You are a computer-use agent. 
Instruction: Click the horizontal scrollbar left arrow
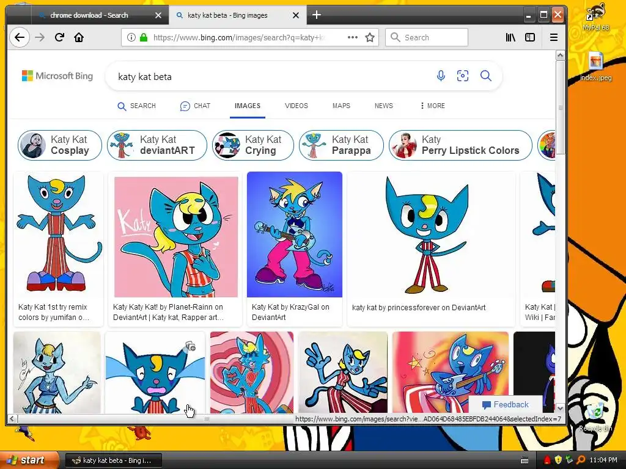click(x=12, y=418)
